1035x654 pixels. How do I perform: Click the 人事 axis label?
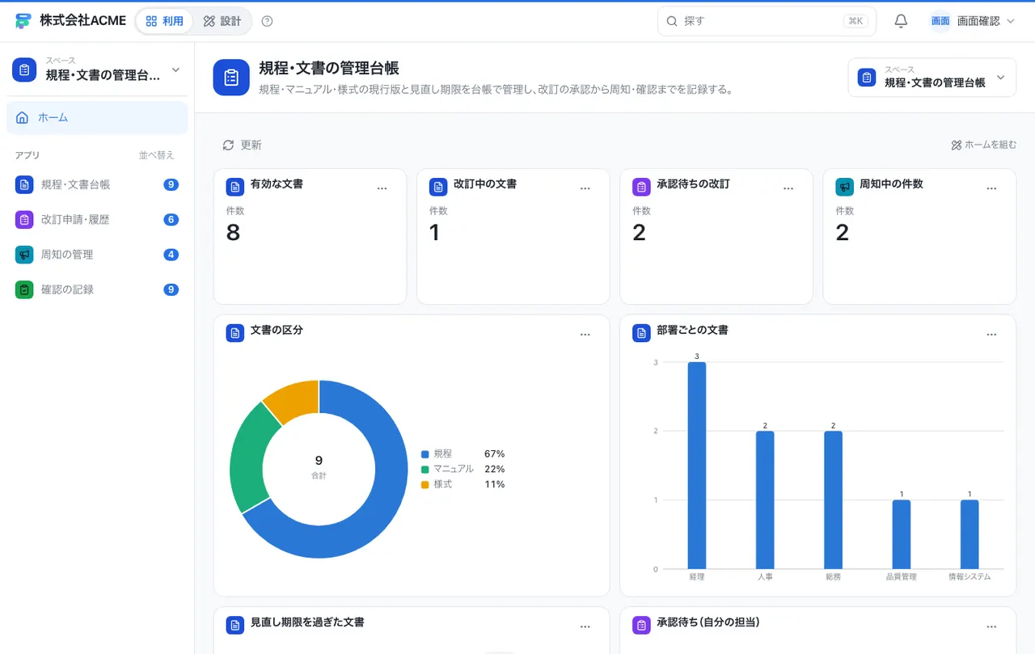(x=765, y=577)
